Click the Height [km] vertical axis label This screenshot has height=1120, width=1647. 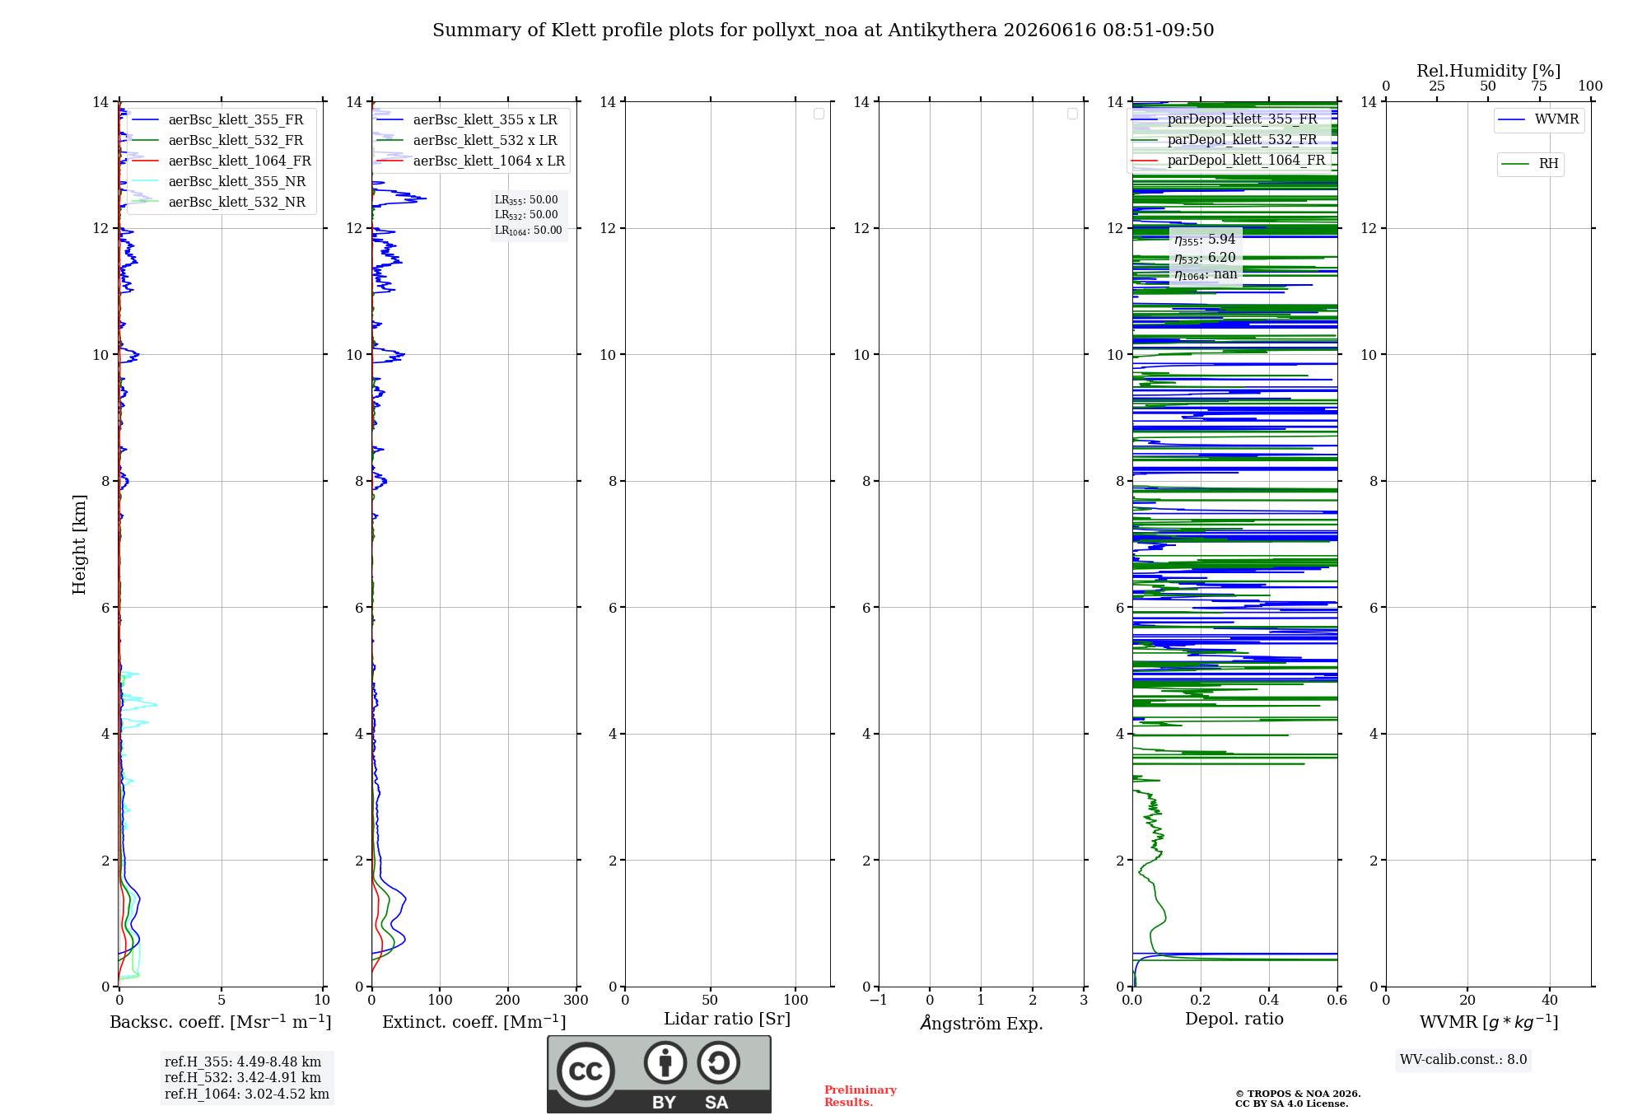79,544
